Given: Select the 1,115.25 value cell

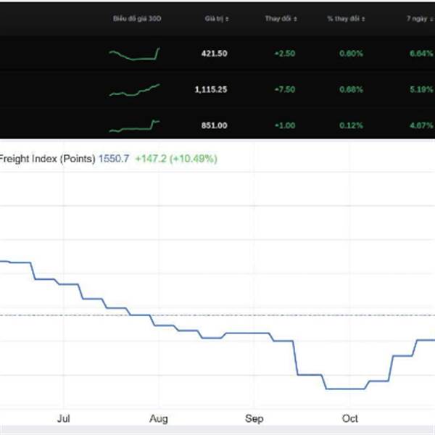Looking at the screenshot, I should pos(210,89).
